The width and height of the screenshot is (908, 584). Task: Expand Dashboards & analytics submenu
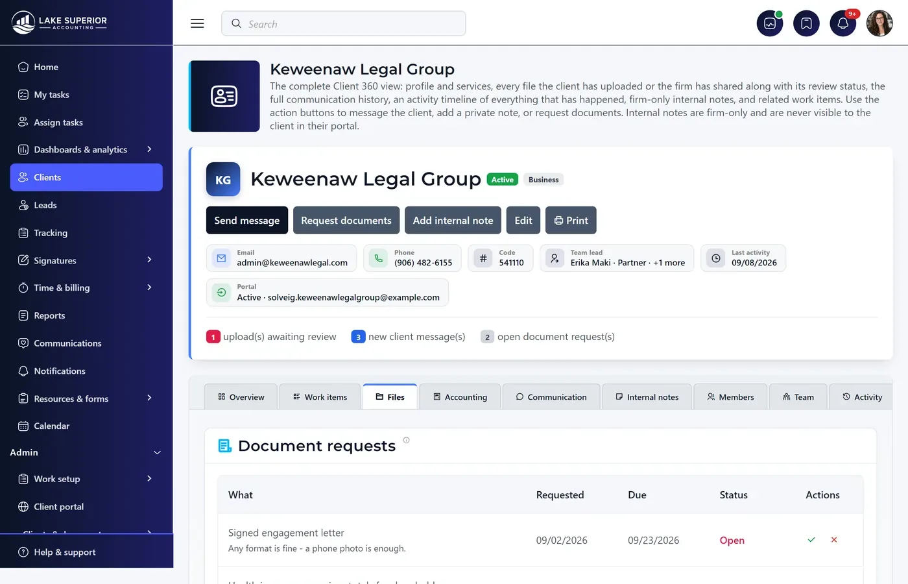[x=149, y=149]
